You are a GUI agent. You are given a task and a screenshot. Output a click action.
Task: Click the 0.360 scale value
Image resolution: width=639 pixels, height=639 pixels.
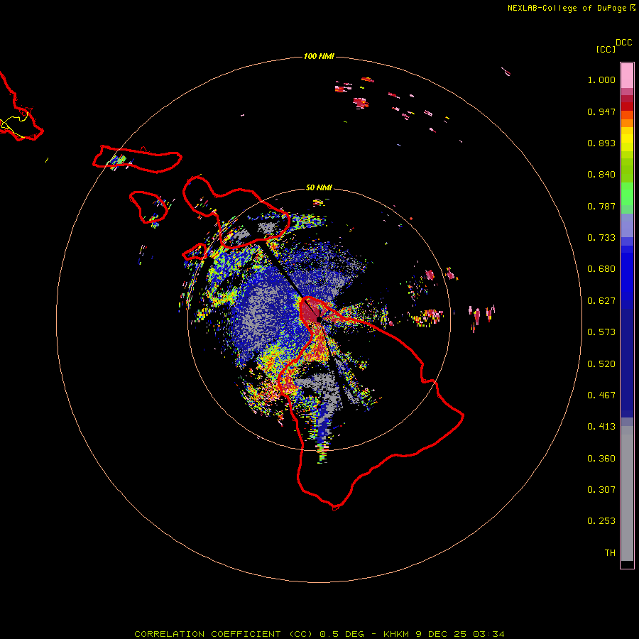pyautogui.click(x=601, y=459)
